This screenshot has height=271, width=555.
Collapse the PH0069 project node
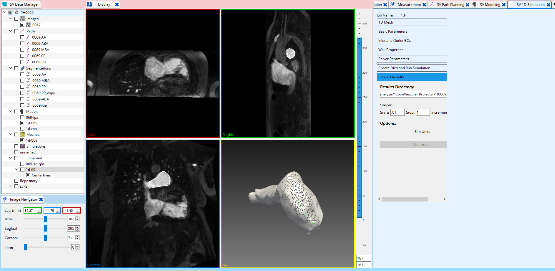tap(5, 12)
